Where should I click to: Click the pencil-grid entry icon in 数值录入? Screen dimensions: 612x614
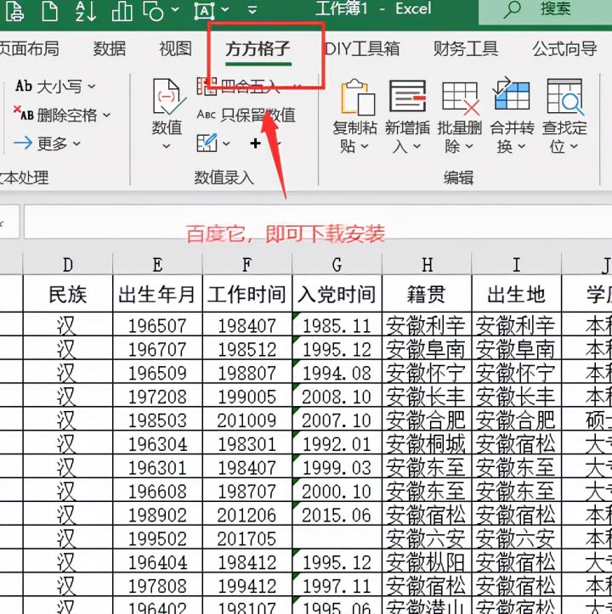(x=207, y=143)
